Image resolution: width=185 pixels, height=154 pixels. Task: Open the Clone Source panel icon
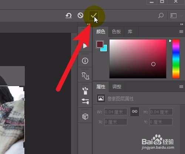pos(85,76)
